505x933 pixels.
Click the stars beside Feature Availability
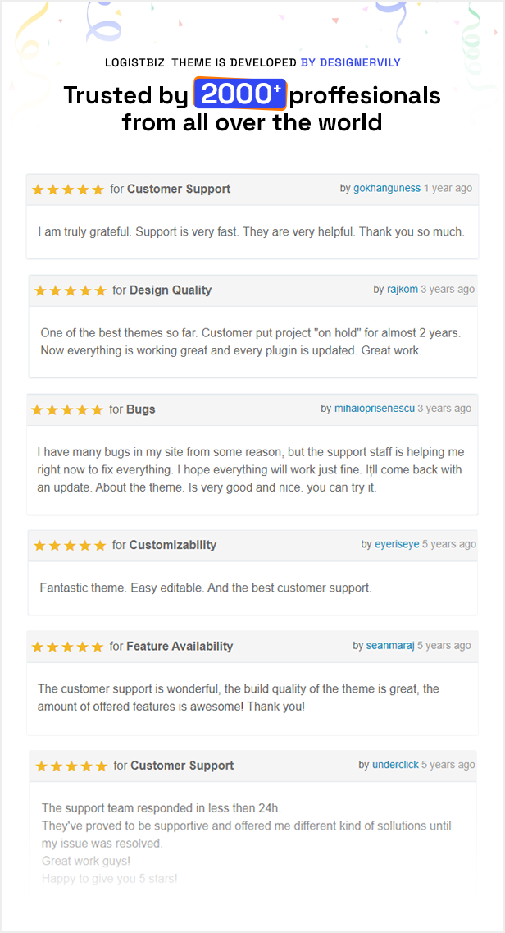tap(67, 647)
